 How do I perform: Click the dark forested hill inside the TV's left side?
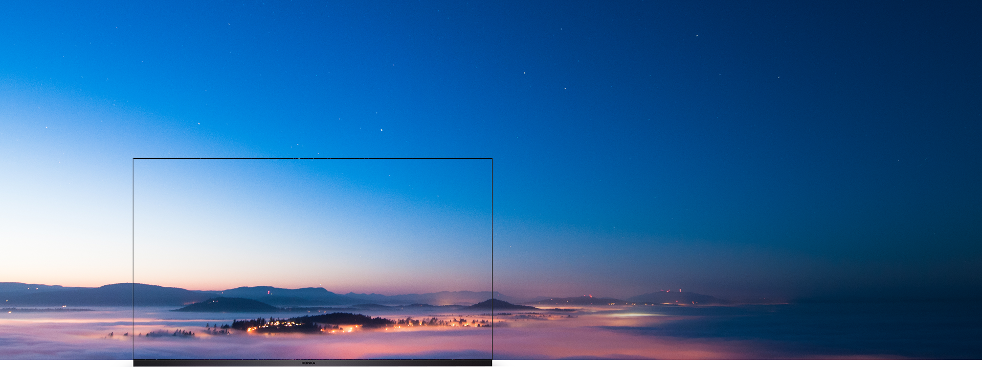pos(225,305)
